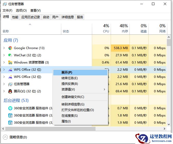Select the 进程 tab
The height and width of the screenshot is (144, 173).
(x=6, y=17)
